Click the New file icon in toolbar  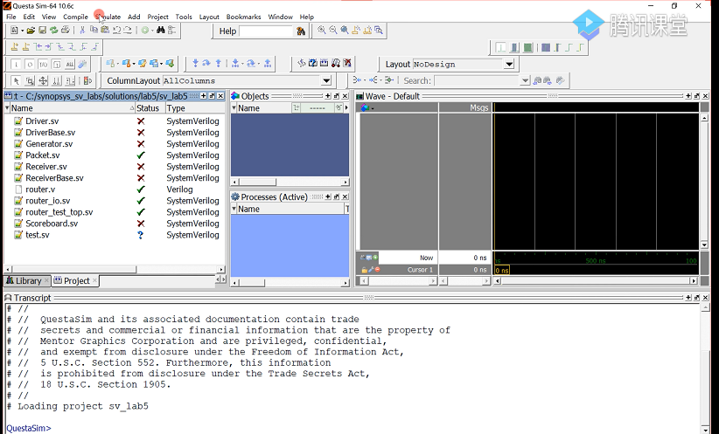coord(14,31)
